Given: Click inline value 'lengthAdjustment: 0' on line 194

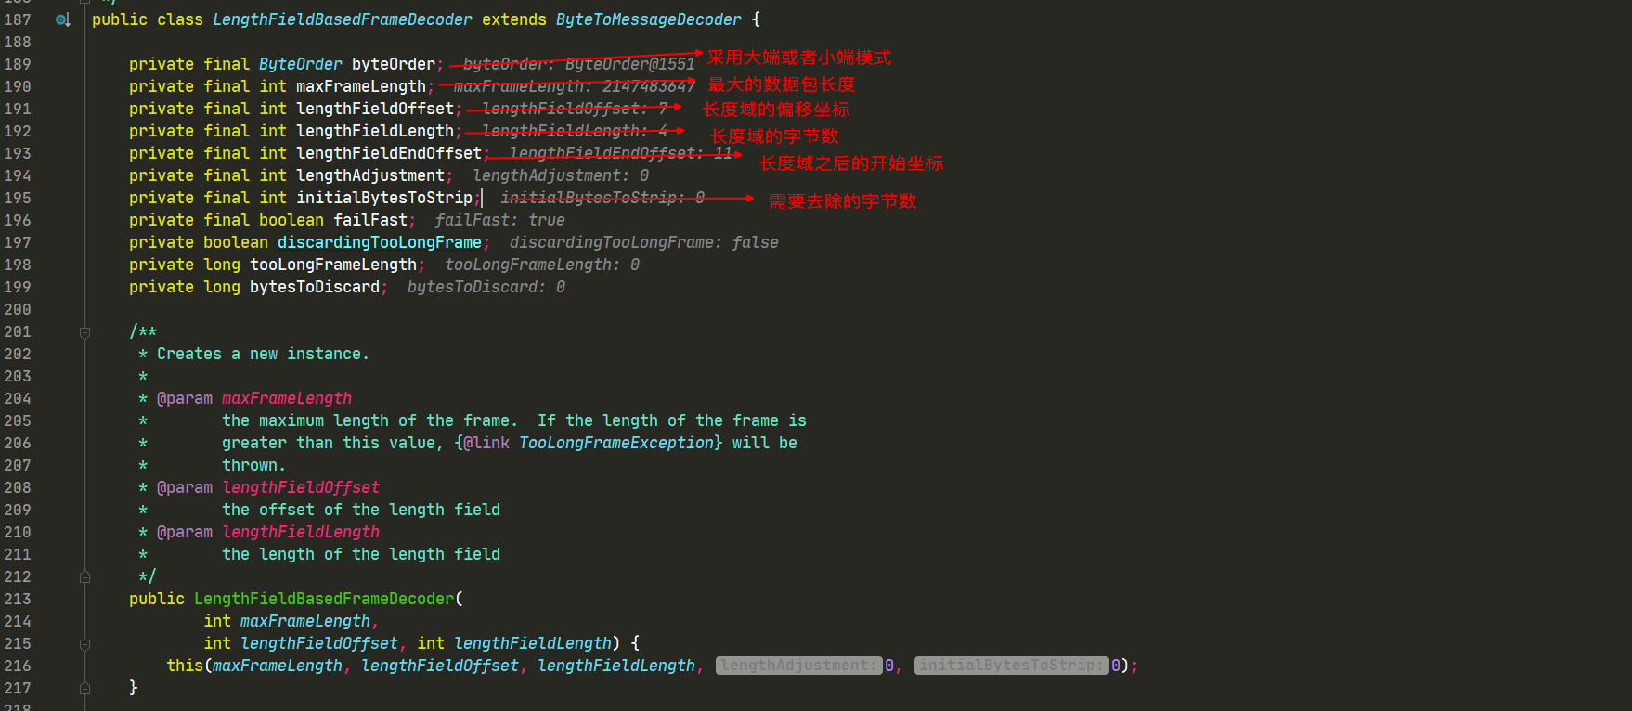Looking at the screenshot, I should click(561, 175).
